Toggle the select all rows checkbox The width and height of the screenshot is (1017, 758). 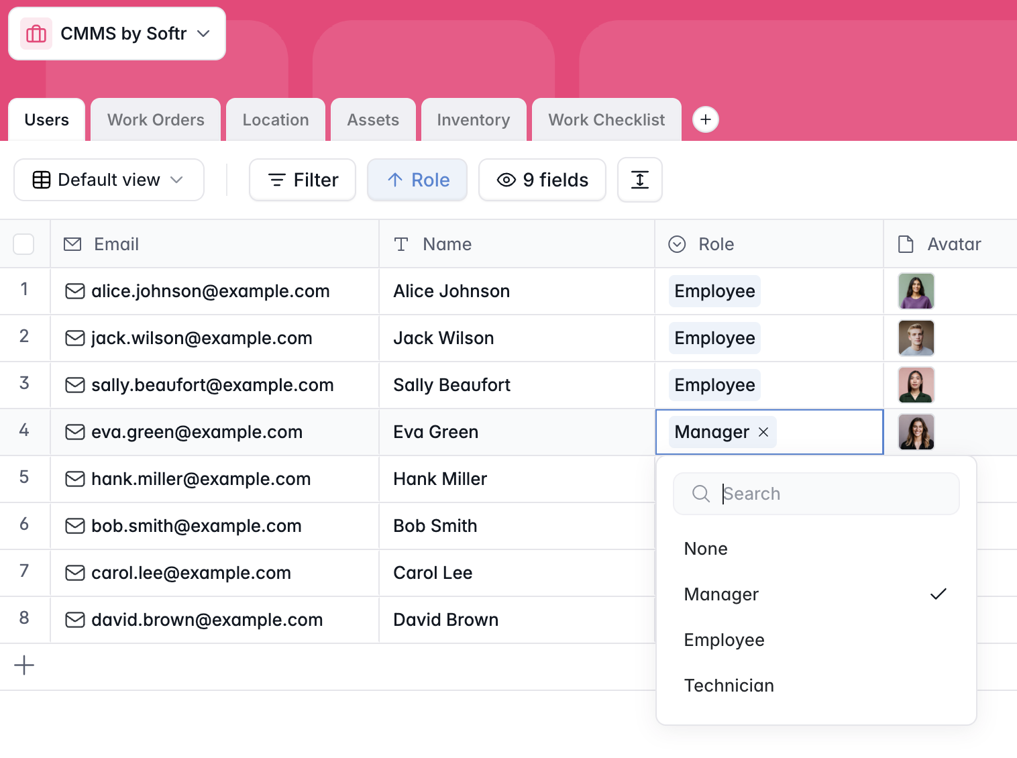pyautogui.click(x=23, y=244)
